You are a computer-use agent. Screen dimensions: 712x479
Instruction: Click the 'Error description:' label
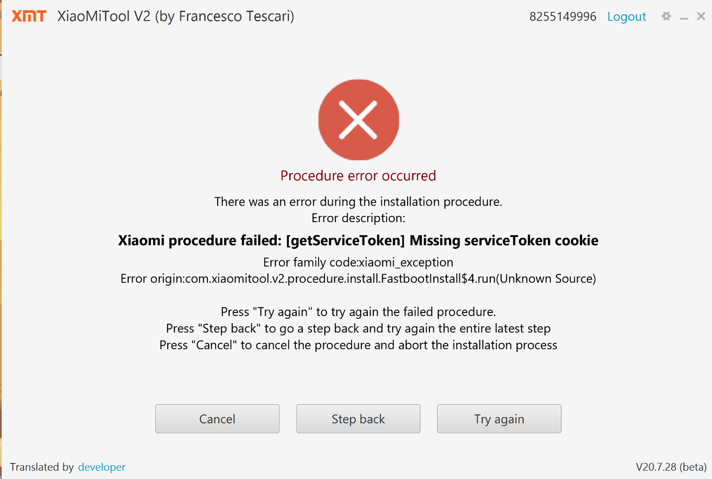click(358, 218)
